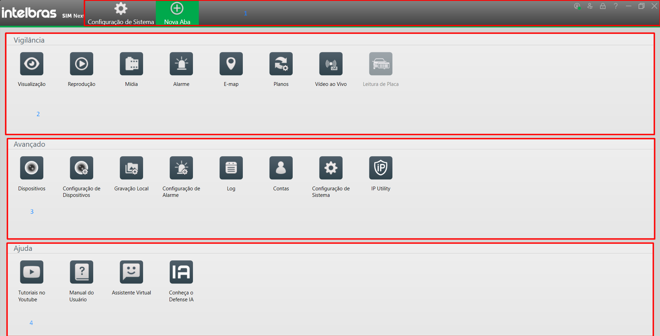Open Tutoriais no Youtube
This screenshot has height=336, width=660.
(32, 272)
